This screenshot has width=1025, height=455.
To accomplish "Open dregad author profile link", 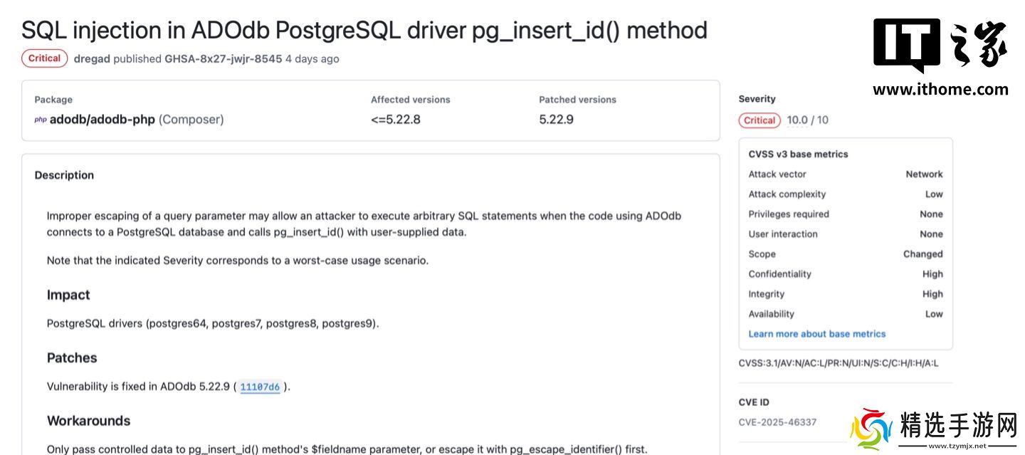I will coord(92,59).
